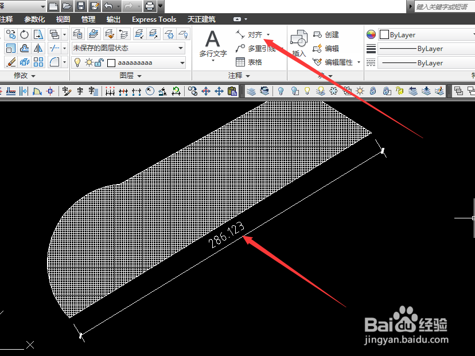Expand the 图层 panel arrow
Screen dimensions: 475x356
[x=139, y=76]
